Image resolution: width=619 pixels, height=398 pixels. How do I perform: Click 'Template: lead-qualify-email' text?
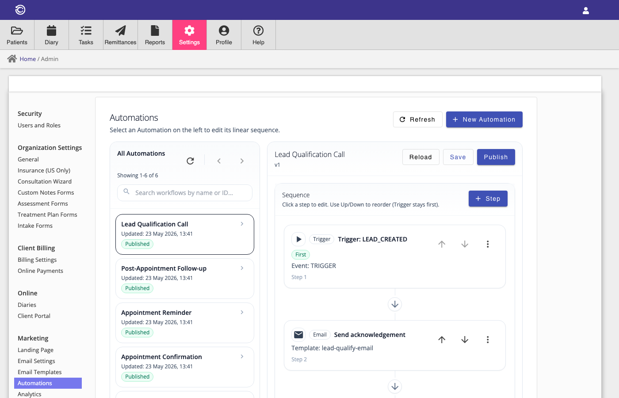(x=332, y=348)
